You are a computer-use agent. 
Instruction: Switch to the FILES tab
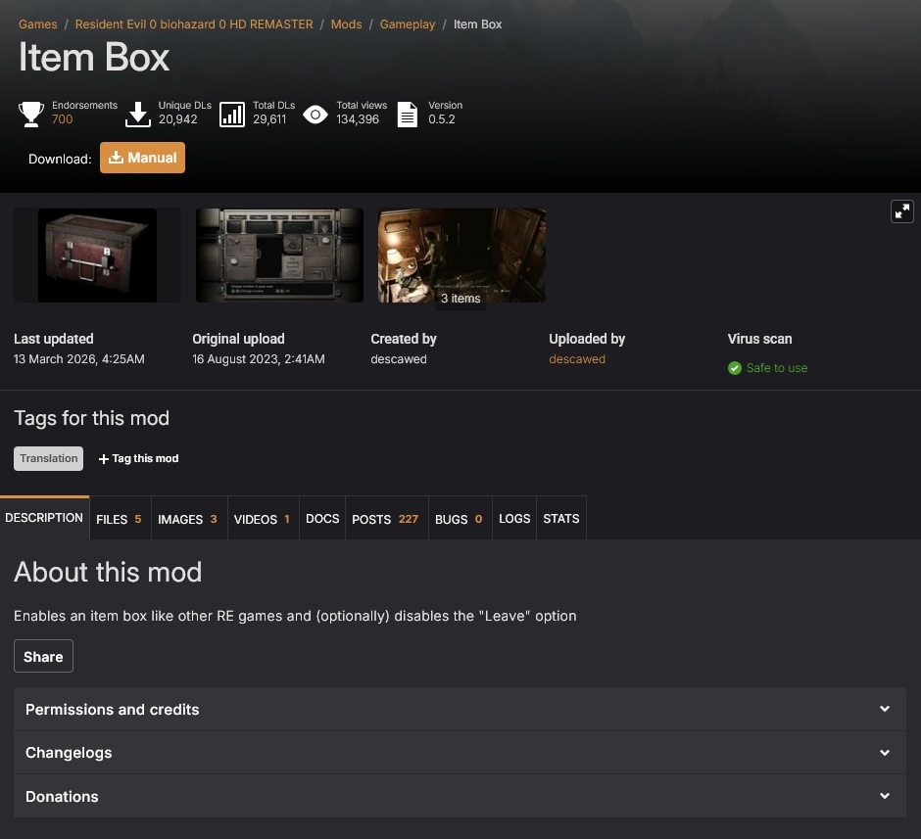tap(120, 519)
